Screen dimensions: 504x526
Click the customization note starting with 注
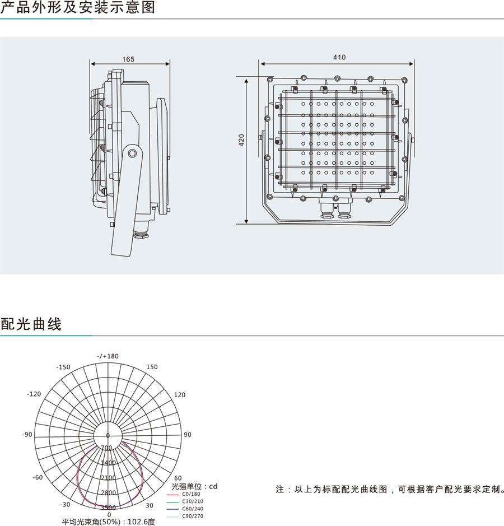(x=390, y=490)
